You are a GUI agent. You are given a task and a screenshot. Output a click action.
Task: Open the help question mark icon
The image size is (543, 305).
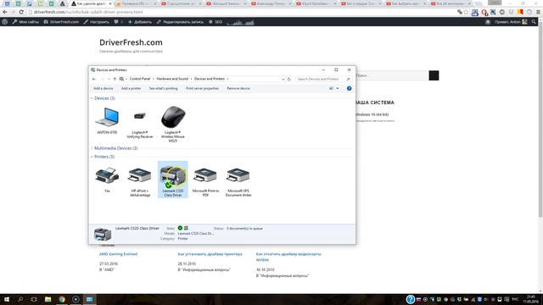pyautogui.click(x=349, y=88)
